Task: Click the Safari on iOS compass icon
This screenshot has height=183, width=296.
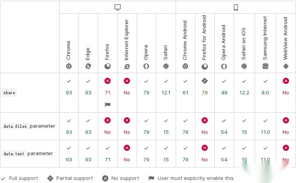Action: [x=244, y=66]
